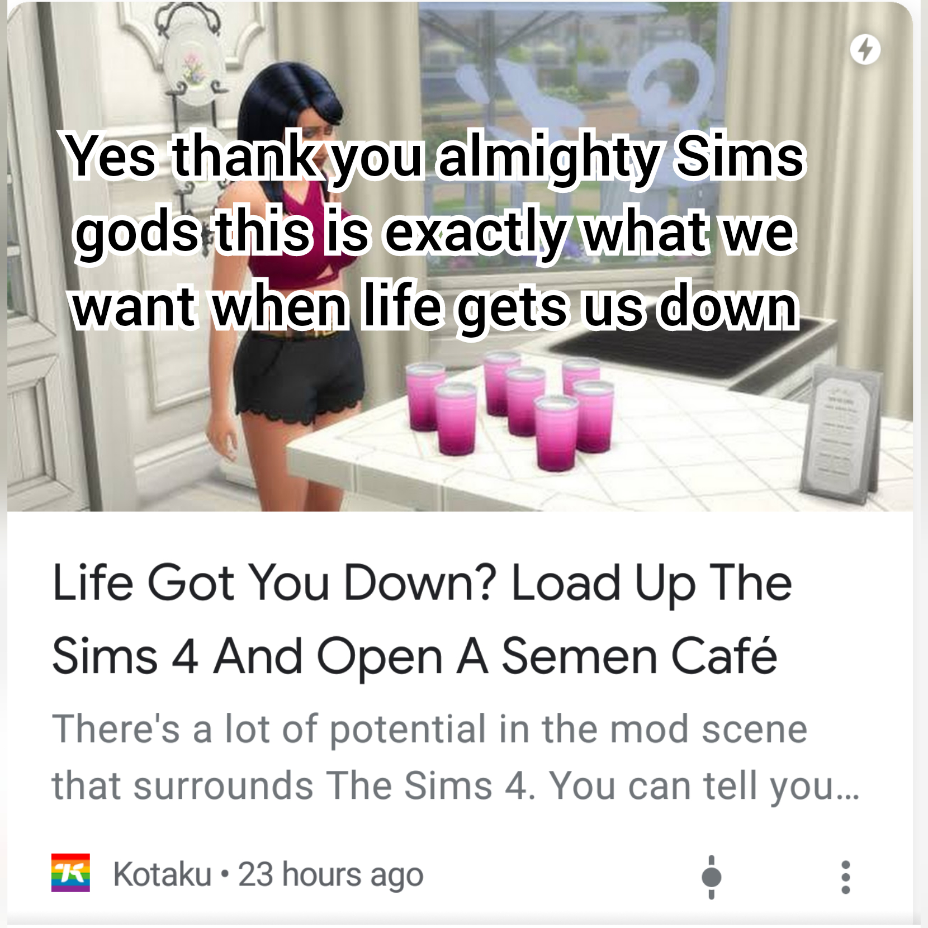928x928 pixels.
Task: Click the rainbow Kotaku logo
Action: pos(70,873)
